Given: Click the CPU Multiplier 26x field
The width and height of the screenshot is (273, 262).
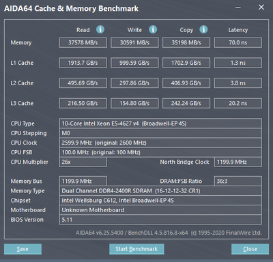Looking at the screenshot, I should tap(83, 162).
